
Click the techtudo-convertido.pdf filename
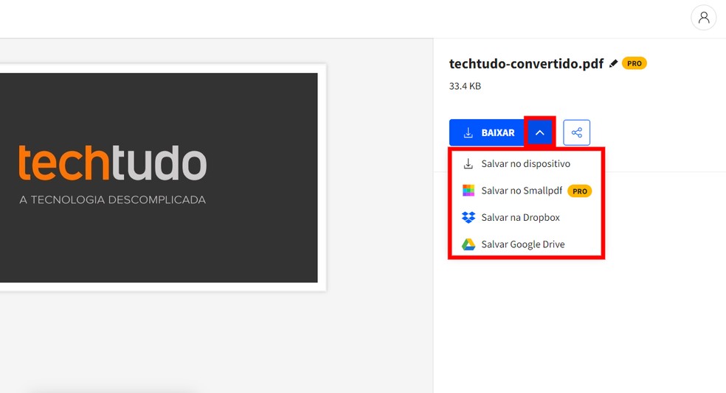coord(527,64)
